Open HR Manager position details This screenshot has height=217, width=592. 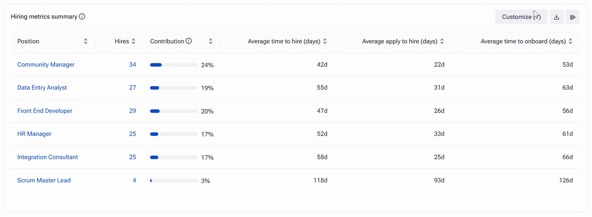(34, 134)
